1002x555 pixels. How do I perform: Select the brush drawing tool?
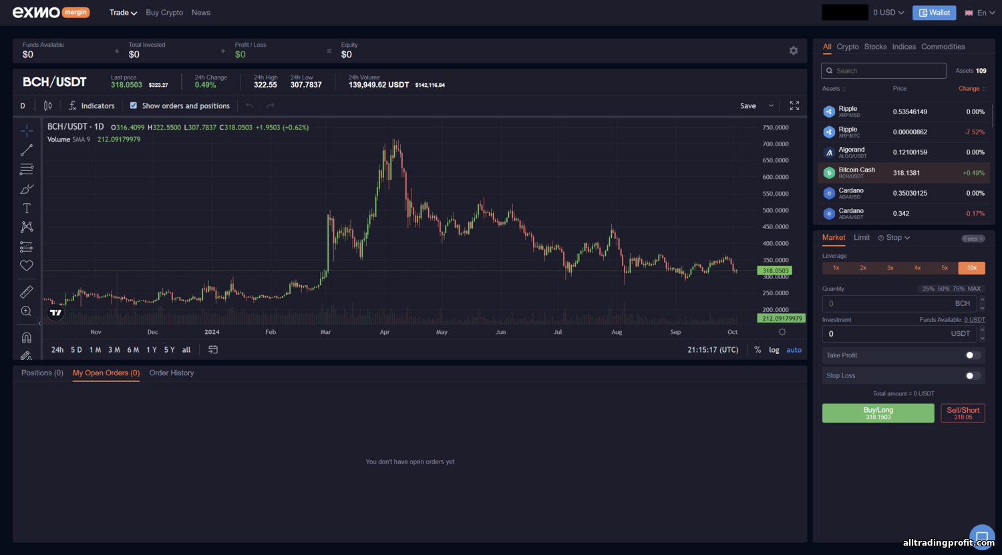tap(27, 189)
